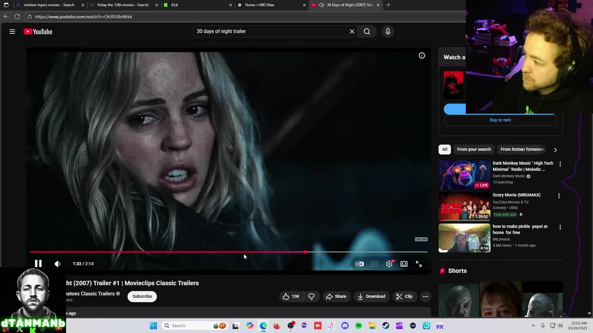Open the player settings gear
This screenshot has width=593, height=333.
(x=389, y=264)
